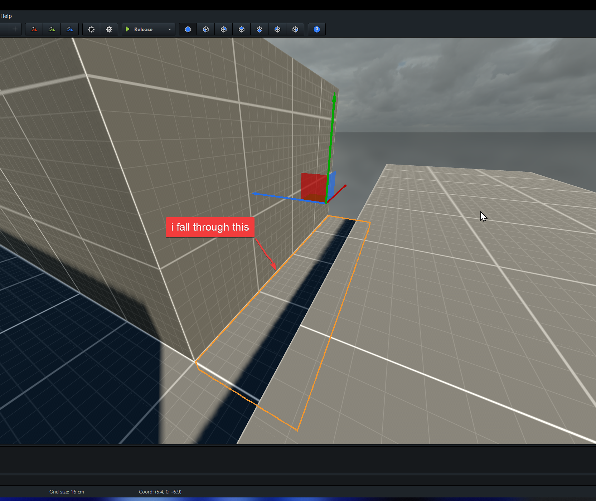Select cube view with lower-left face highlighted
Screen dimensions: 596x501
pyautogui.click(x=206, y=29)
